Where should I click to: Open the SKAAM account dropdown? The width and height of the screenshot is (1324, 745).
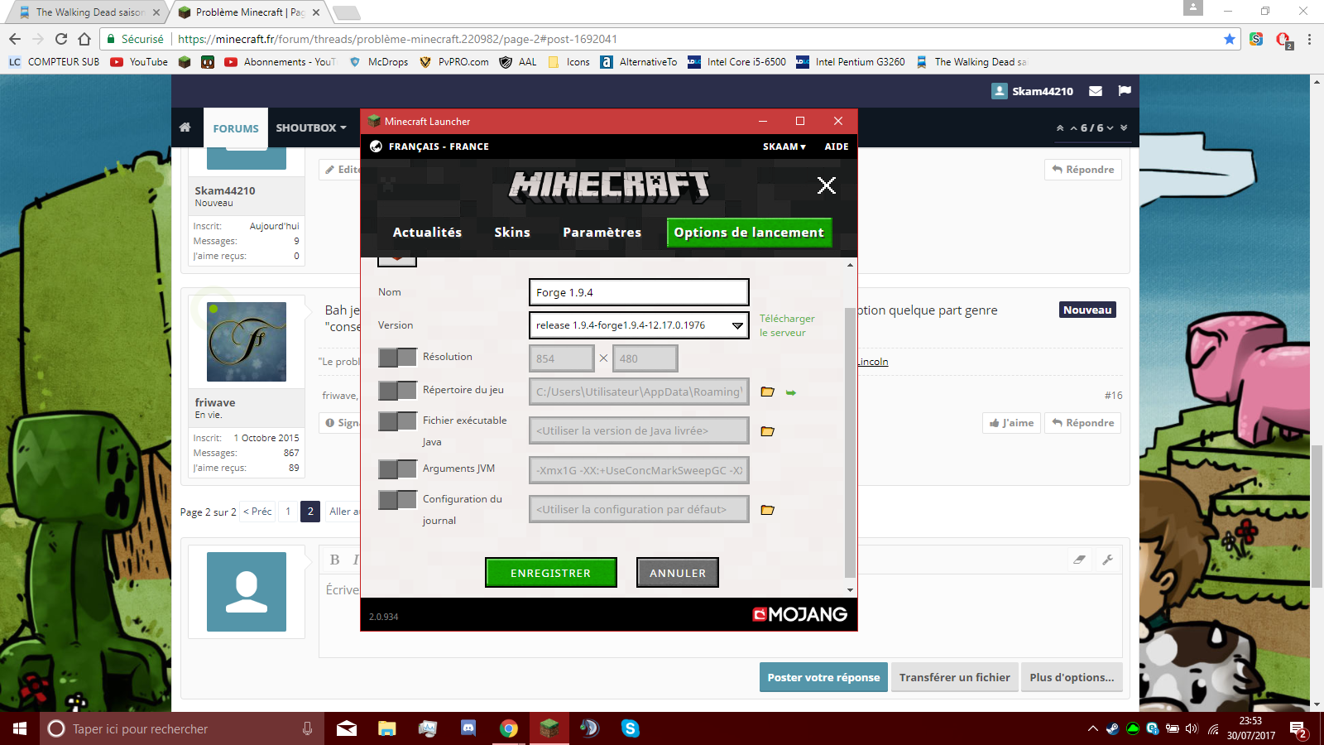click(x=784, y=147)
